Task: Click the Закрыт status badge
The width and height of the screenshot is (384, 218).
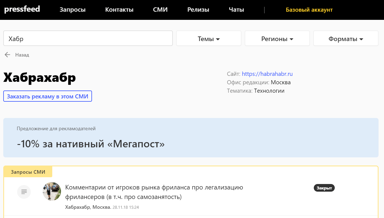Action: (324, 188)
